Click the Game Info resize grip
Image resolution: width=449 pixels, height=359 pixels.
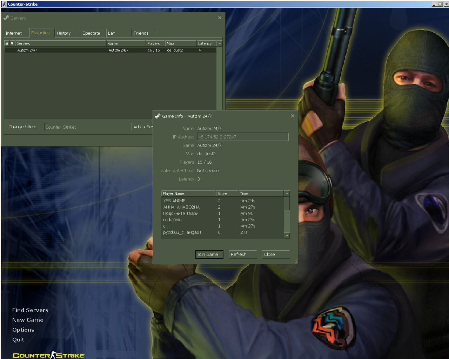(x=295, y=261)
